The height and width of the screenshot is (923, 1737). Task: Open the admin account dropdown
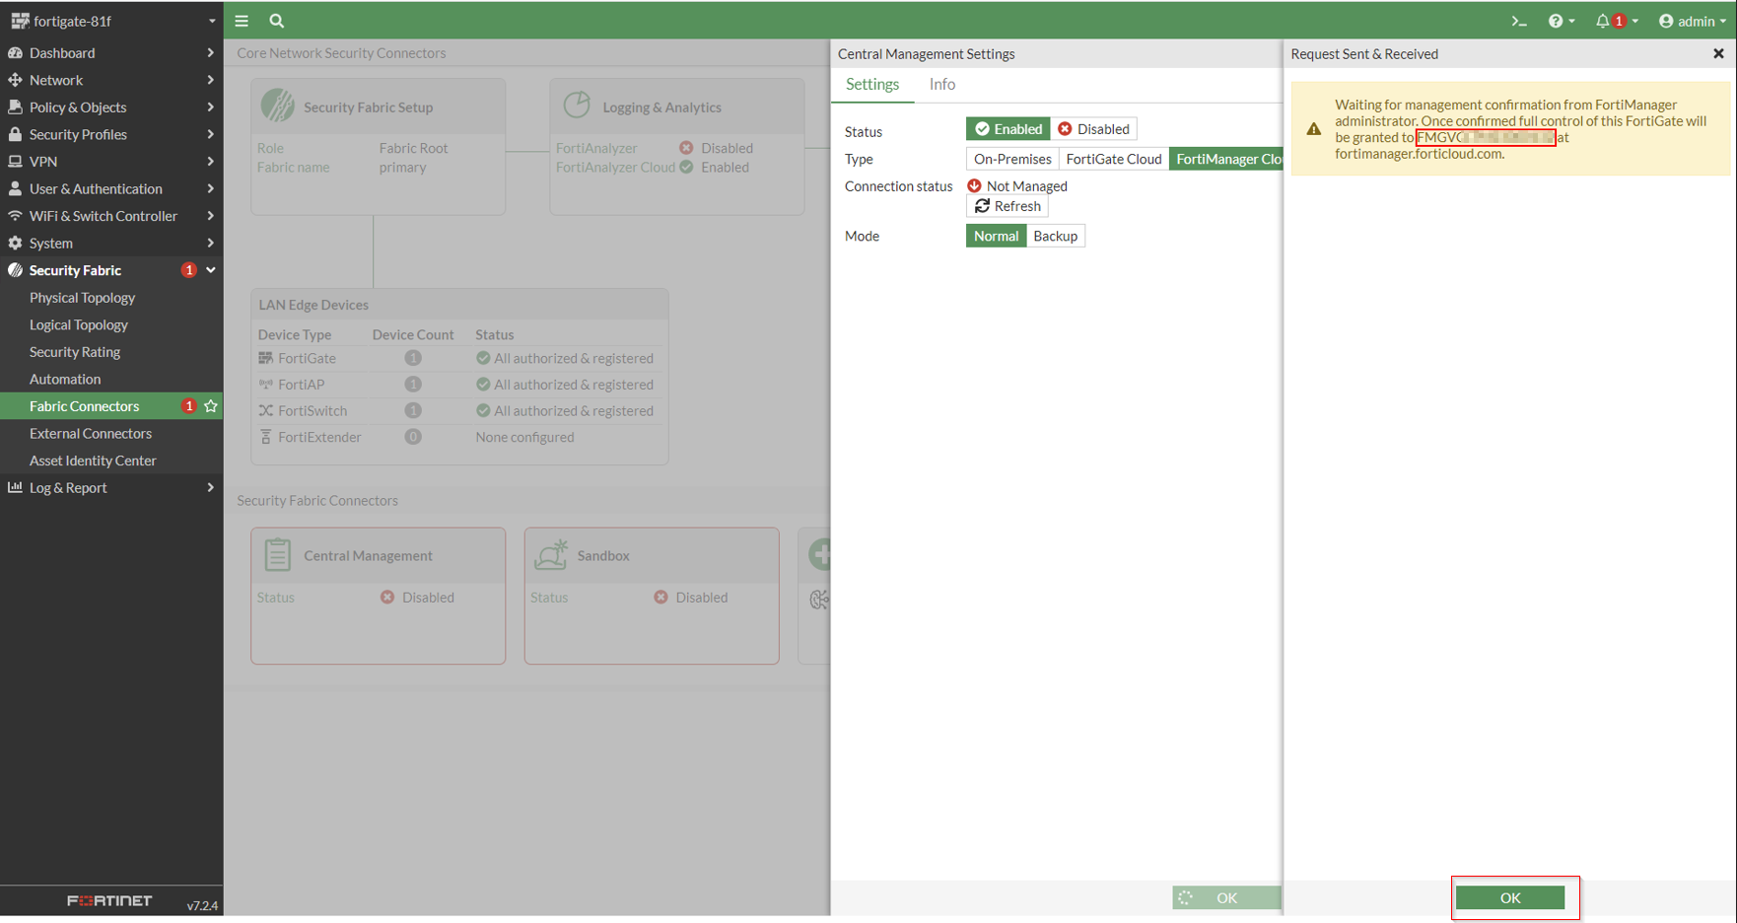coord(1690,20)
